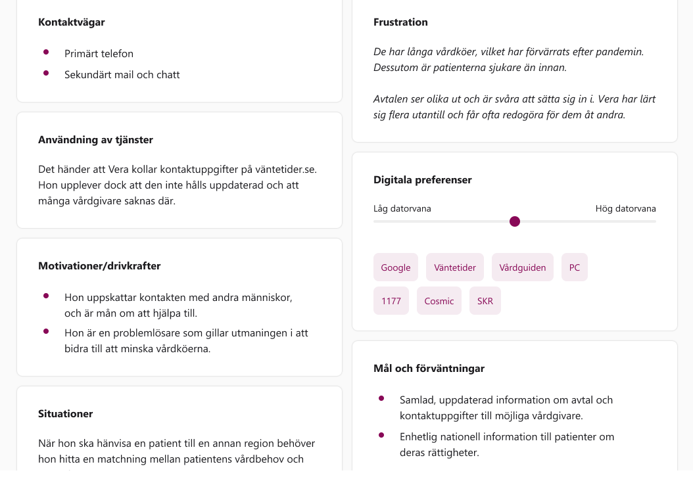Click the Hög datorvana label

coord(625,208)
